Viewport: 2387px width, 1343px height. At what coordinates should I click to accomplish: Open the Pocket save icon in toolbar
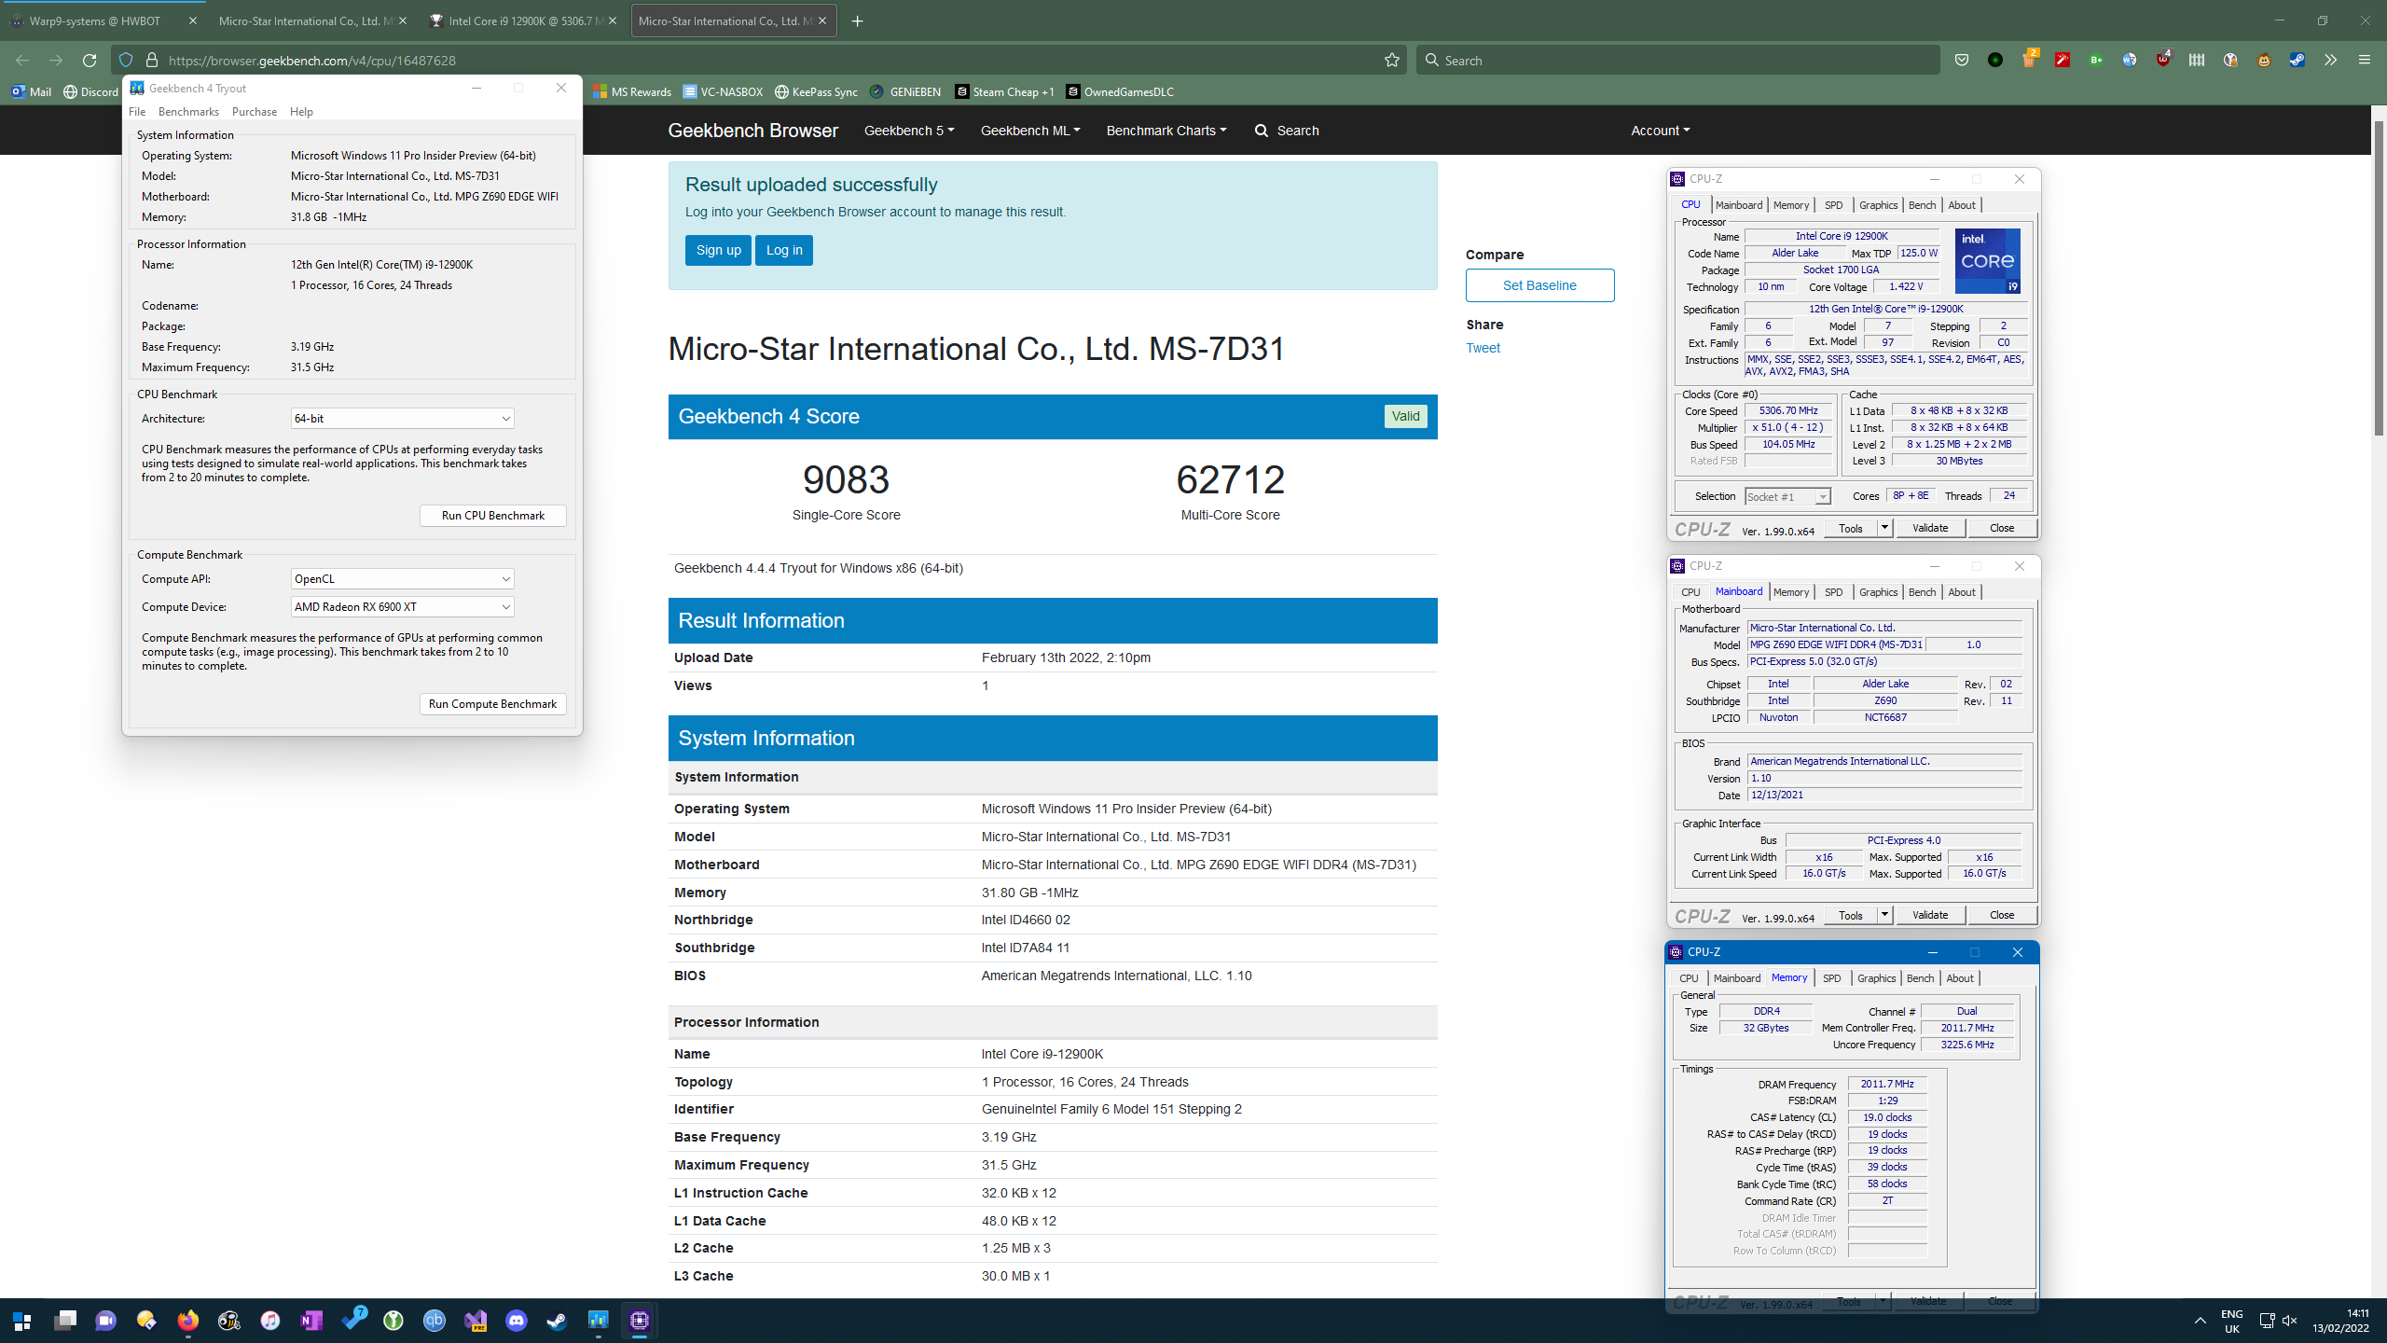click(x=1962, y=60)
